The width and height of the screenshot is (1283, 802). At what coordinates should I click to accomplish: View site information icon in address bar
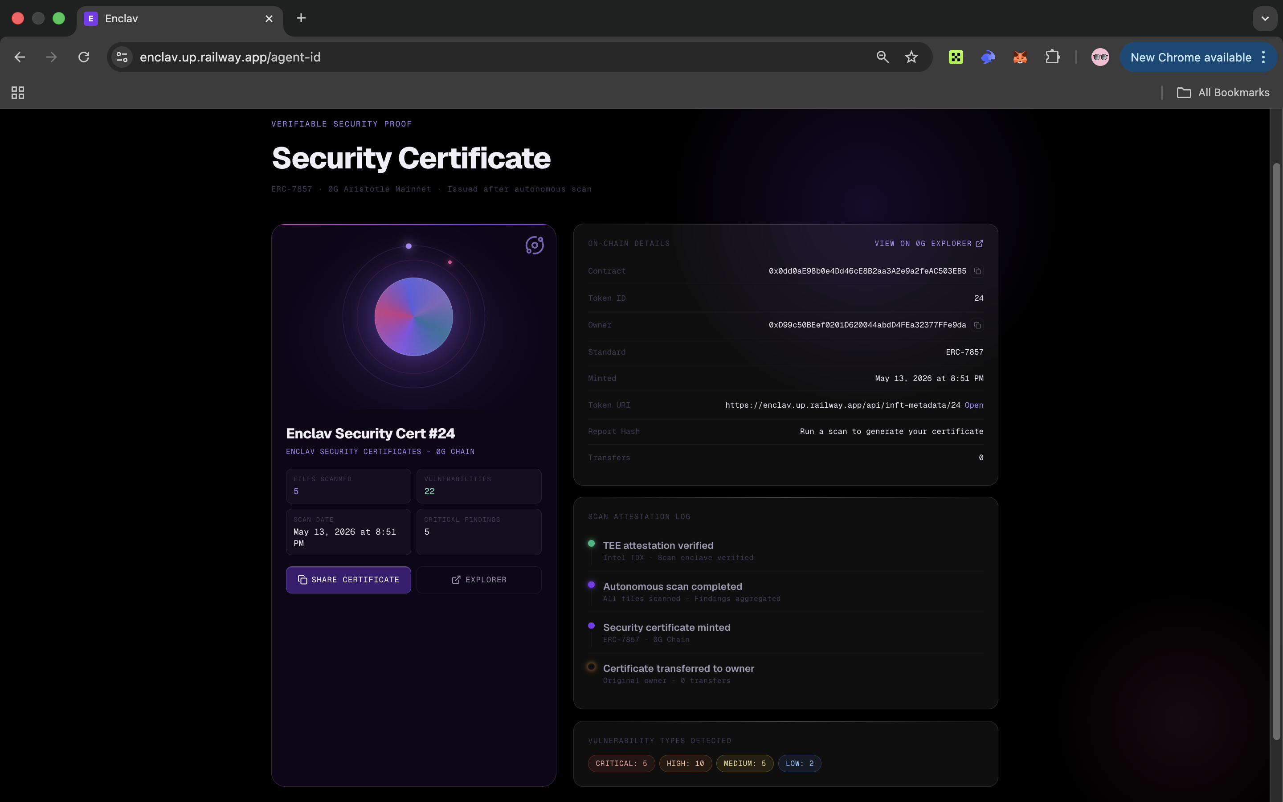122,57
